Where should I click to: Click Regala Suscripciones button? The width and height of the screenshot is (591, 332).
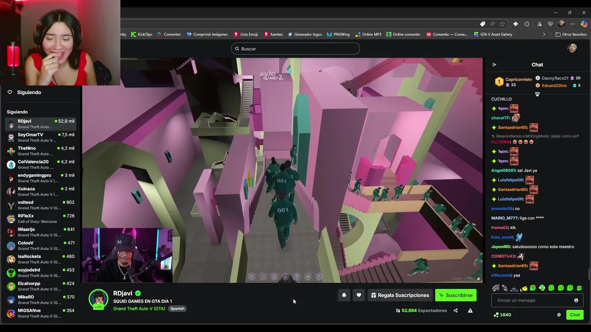pyautogui.click(x=400, y=295)
